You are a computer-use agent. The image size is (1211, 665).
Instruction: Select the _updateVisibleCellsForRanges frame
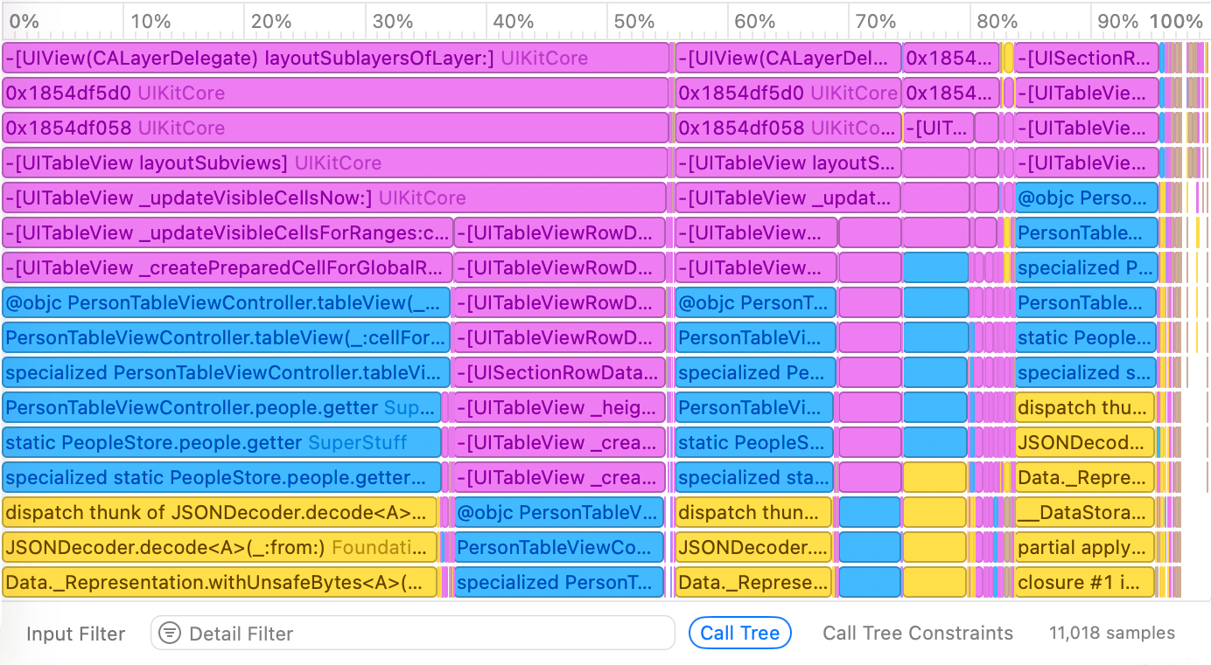(x=227, y=233)
